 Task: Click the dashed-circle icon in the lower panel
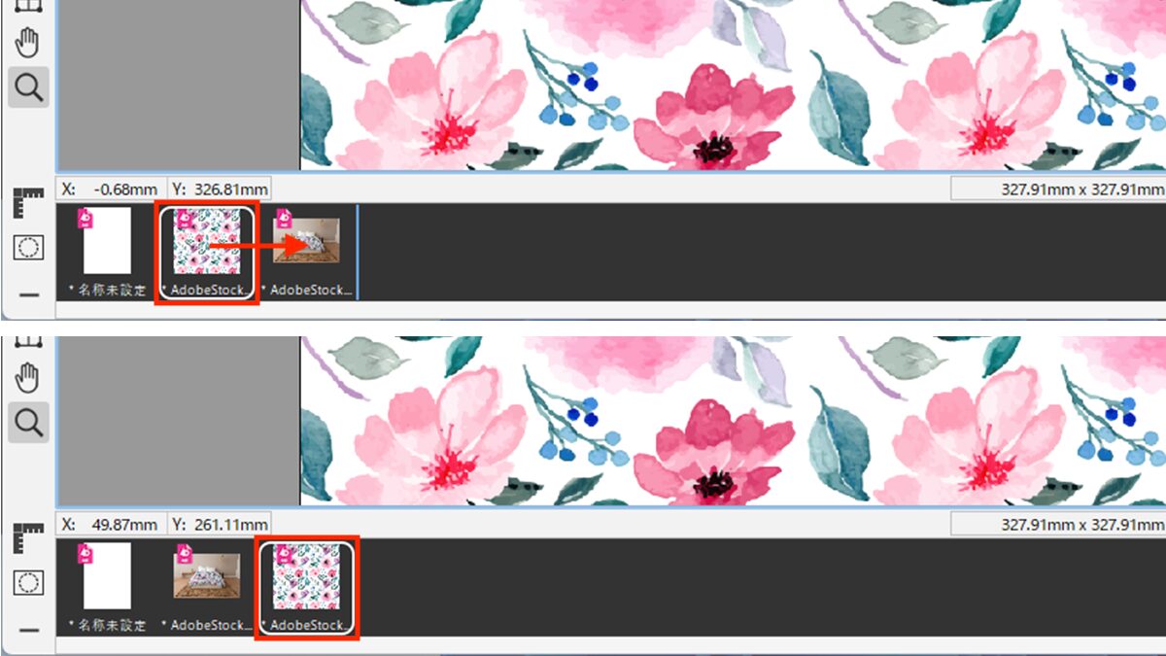tap(28, 583)
